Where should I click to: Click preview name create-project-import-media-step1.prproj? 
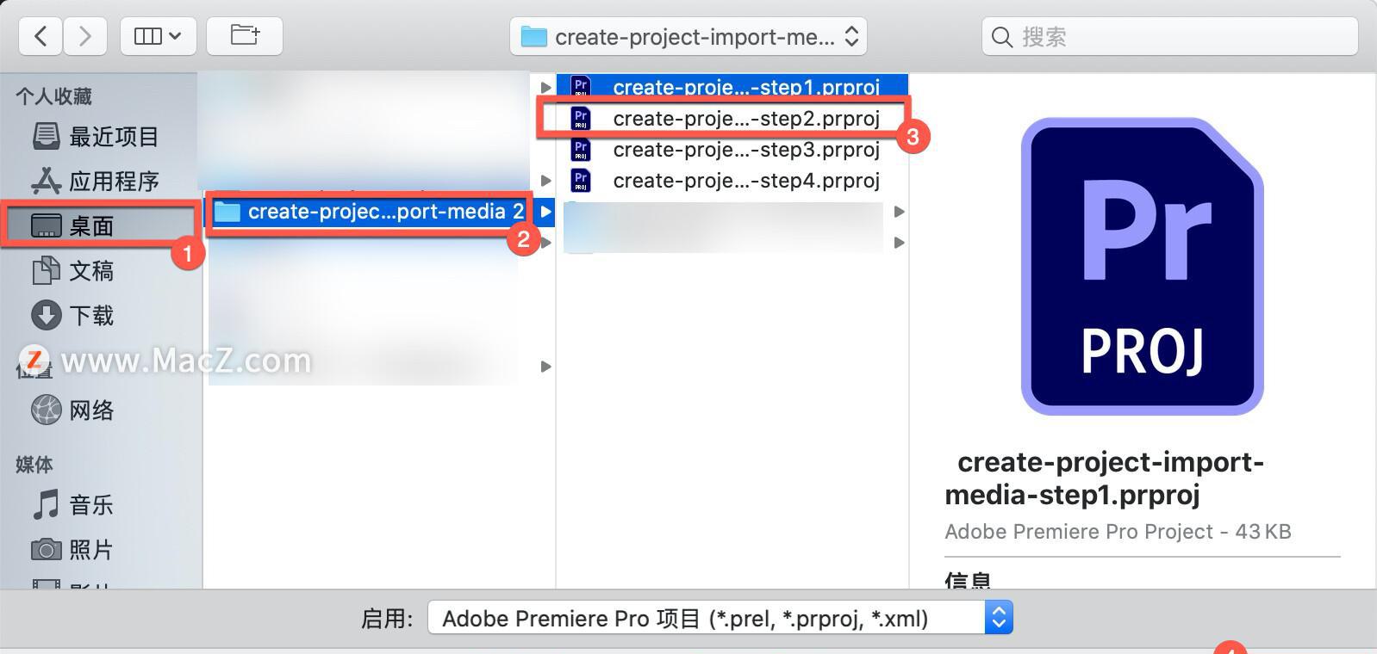coord(1105,478)
